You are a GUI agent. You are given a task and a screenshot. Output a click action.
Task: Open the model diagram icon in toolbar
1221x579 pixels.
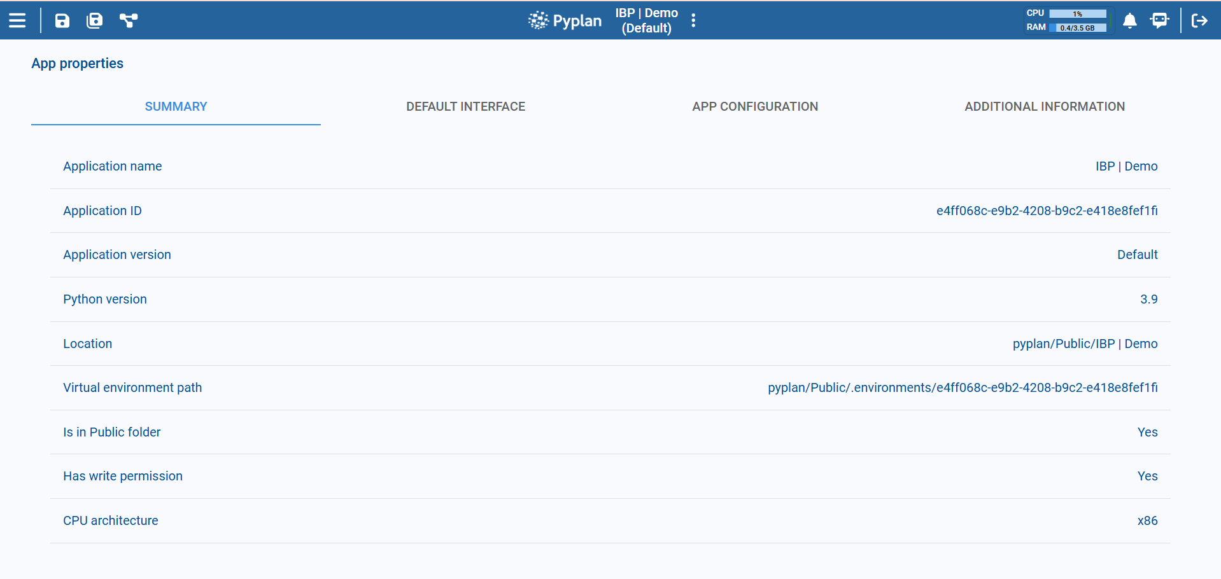(x=129, y=20)
